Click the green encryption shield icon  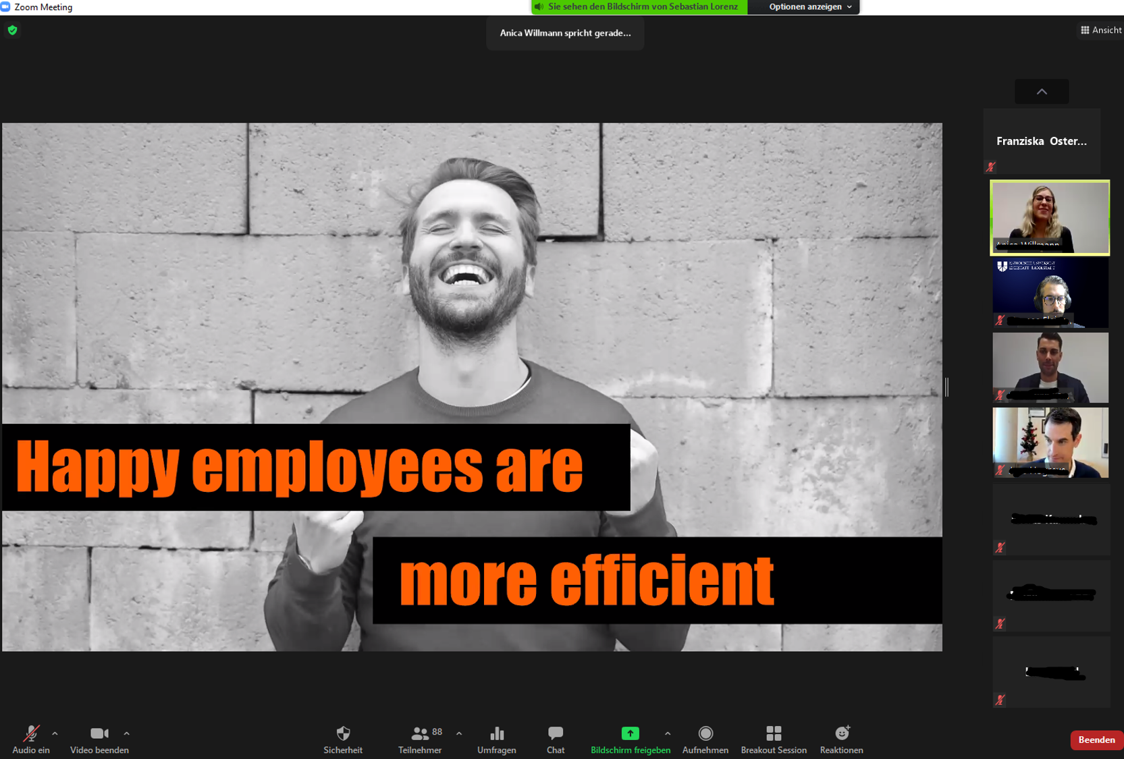click(12, 30)
